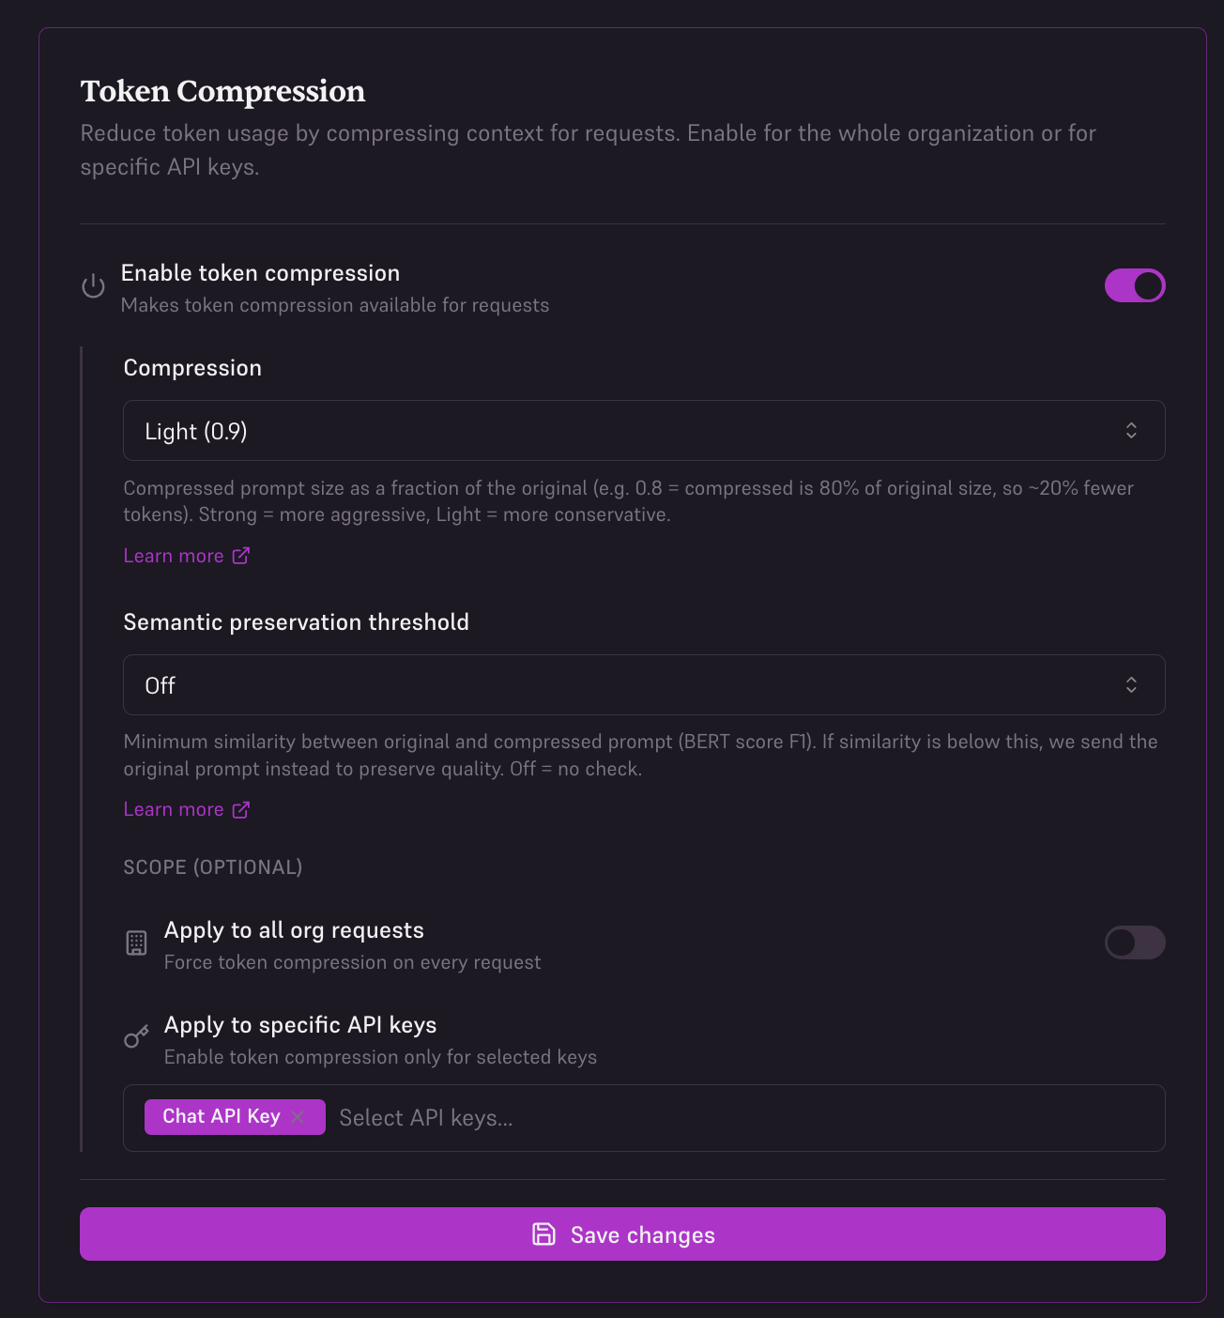The height and width of the screenshot is (1318, 1224).
Task: Click the SCOPE (OPTIONAL) section label
Action: coord(213,866)
